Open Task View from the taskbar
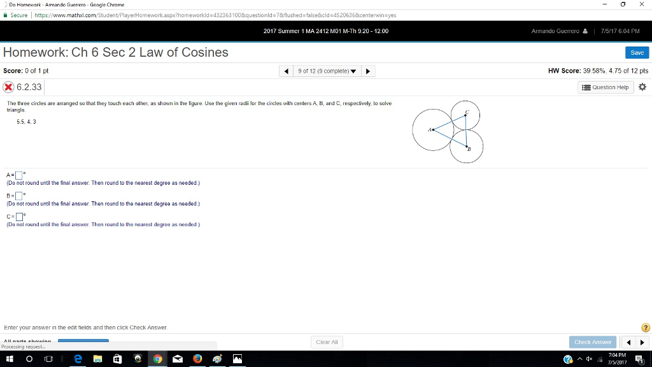Image resolution: width=652 pixels, height=367 pixels. (48, 359)
